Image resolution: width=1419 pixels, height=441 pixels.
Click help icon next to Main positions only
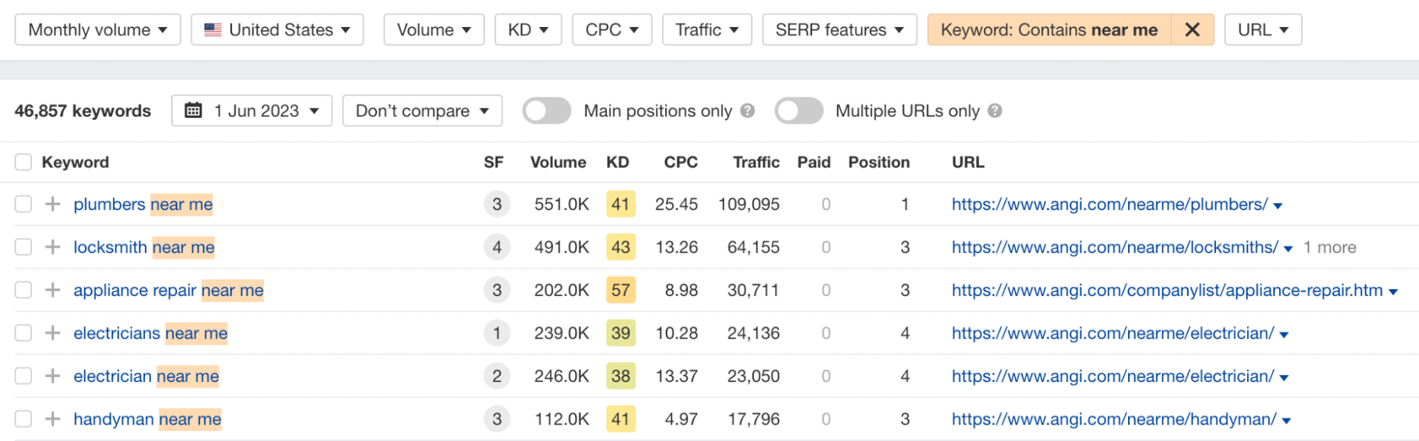pos(747,111)
